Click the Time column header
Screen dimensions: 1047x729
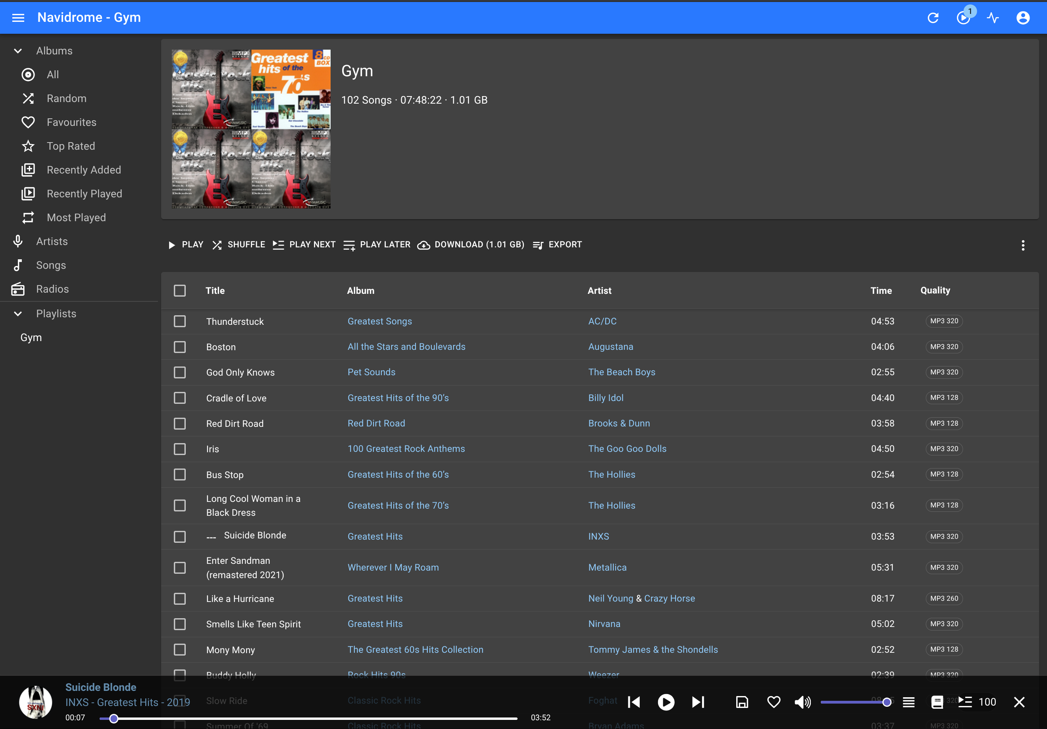881,291
